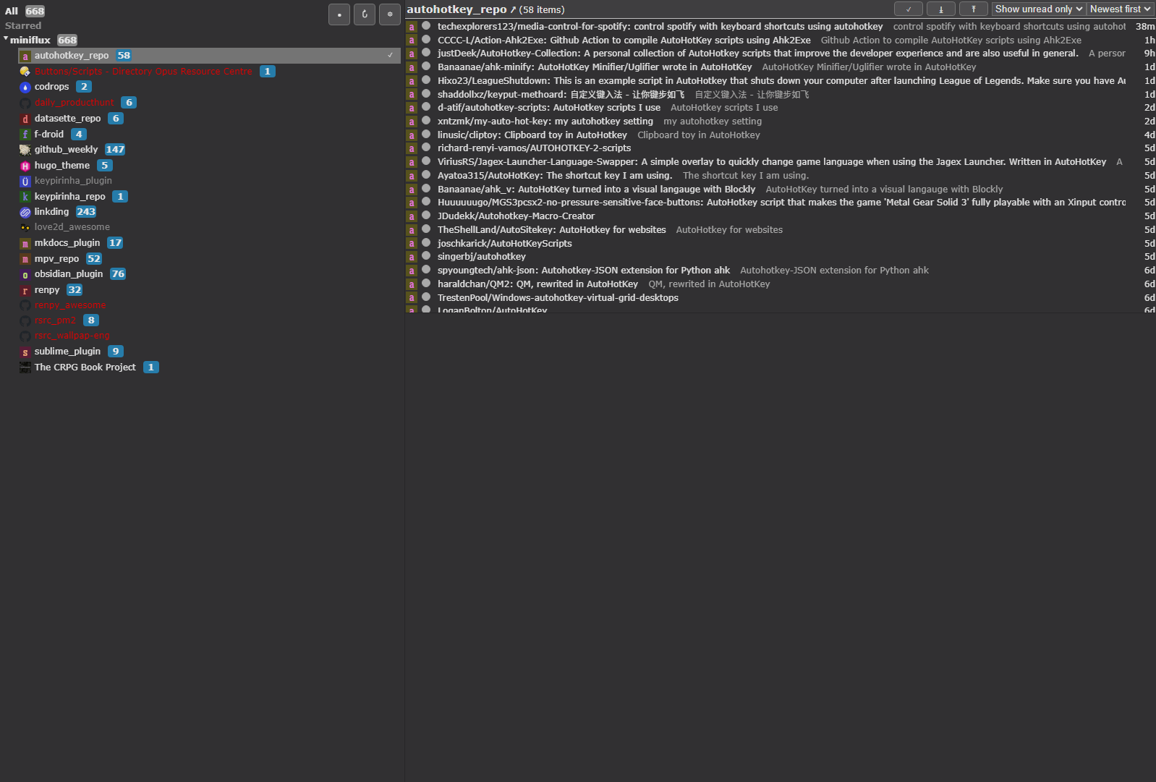This screenshot has width=1156, height=782.
Task: Click the renpy feed r icon
Action: click(x=25, y=290)
